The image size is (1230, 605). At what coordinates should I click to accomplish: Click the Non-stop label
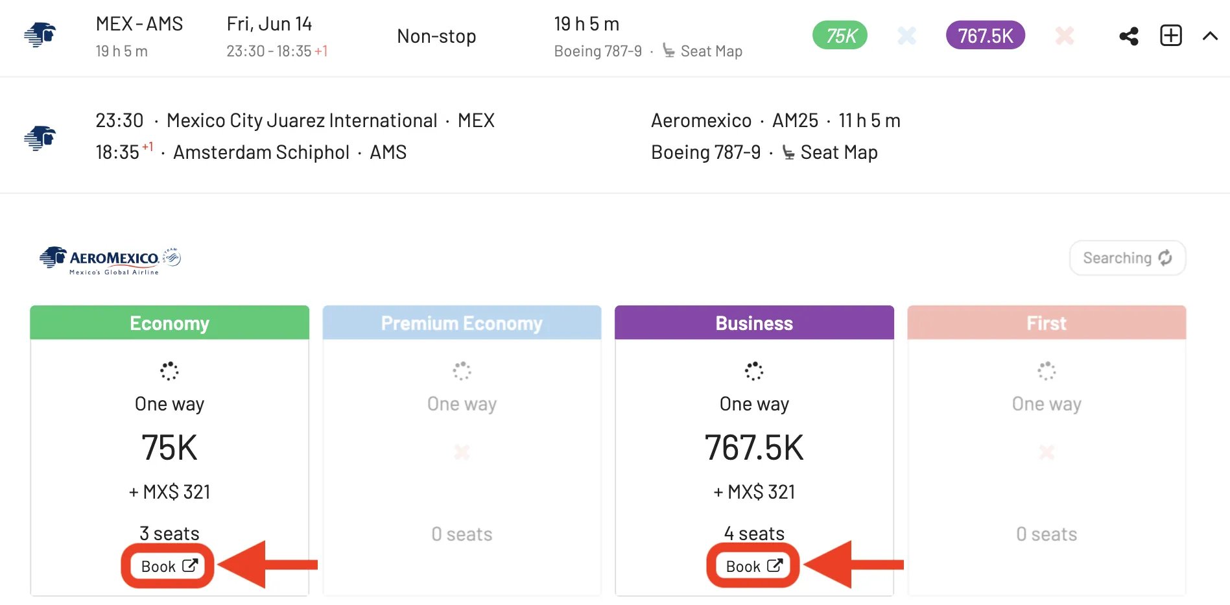(x=436, y=36)
